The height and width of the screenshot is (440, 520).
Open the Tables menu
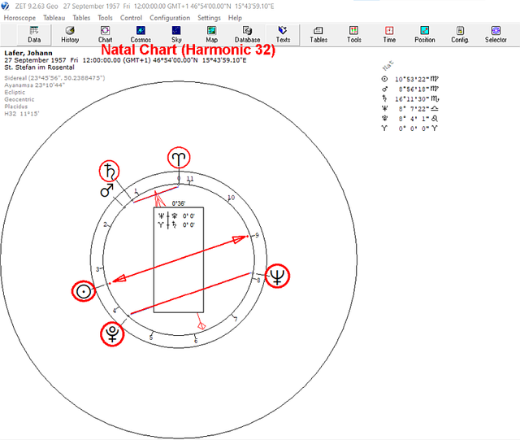[x=81, y=18]
